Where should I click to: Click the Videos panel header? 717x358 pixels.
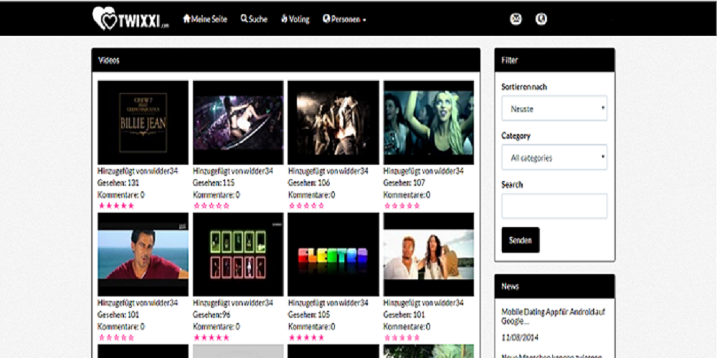[286, 60]
